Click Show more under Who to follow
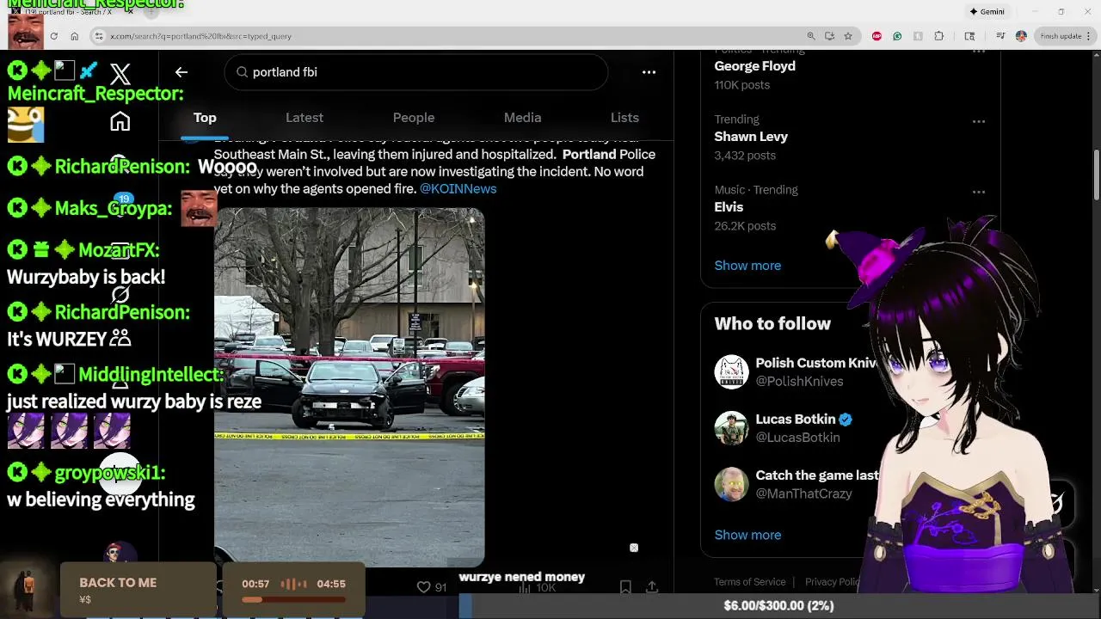Viewport: 1101px width, 619px height. coord(747,535)
